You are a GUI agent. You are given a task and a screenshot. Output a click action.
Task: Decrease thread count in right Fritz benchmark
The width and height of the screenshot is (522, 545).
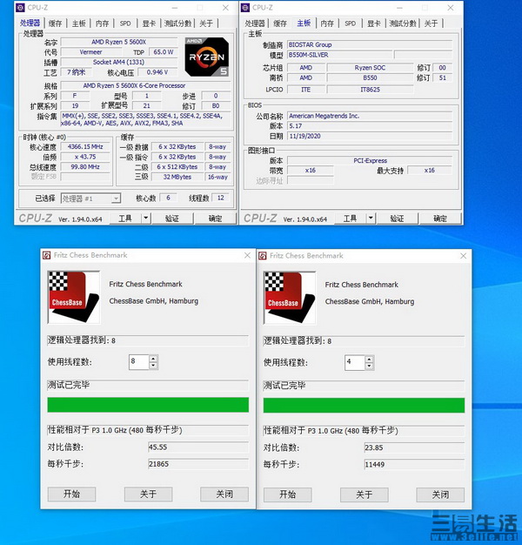click(370, 367)
